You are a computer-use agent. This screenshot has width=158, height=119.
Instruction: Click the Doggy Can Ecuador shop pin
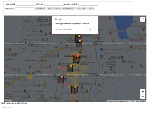click(x=46, y=34)
